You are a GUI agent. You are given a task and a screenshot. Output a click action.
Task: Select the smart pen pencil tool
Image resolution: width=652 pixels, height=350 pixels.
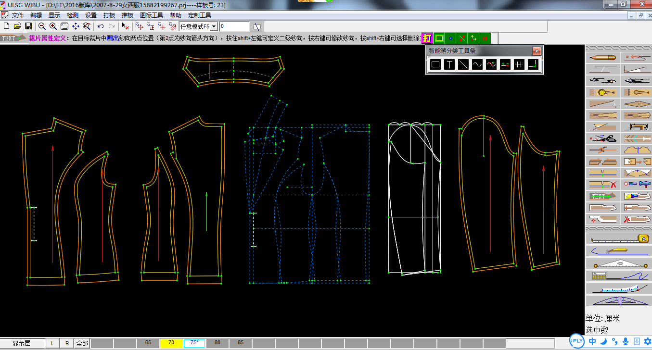coord(602,58)
